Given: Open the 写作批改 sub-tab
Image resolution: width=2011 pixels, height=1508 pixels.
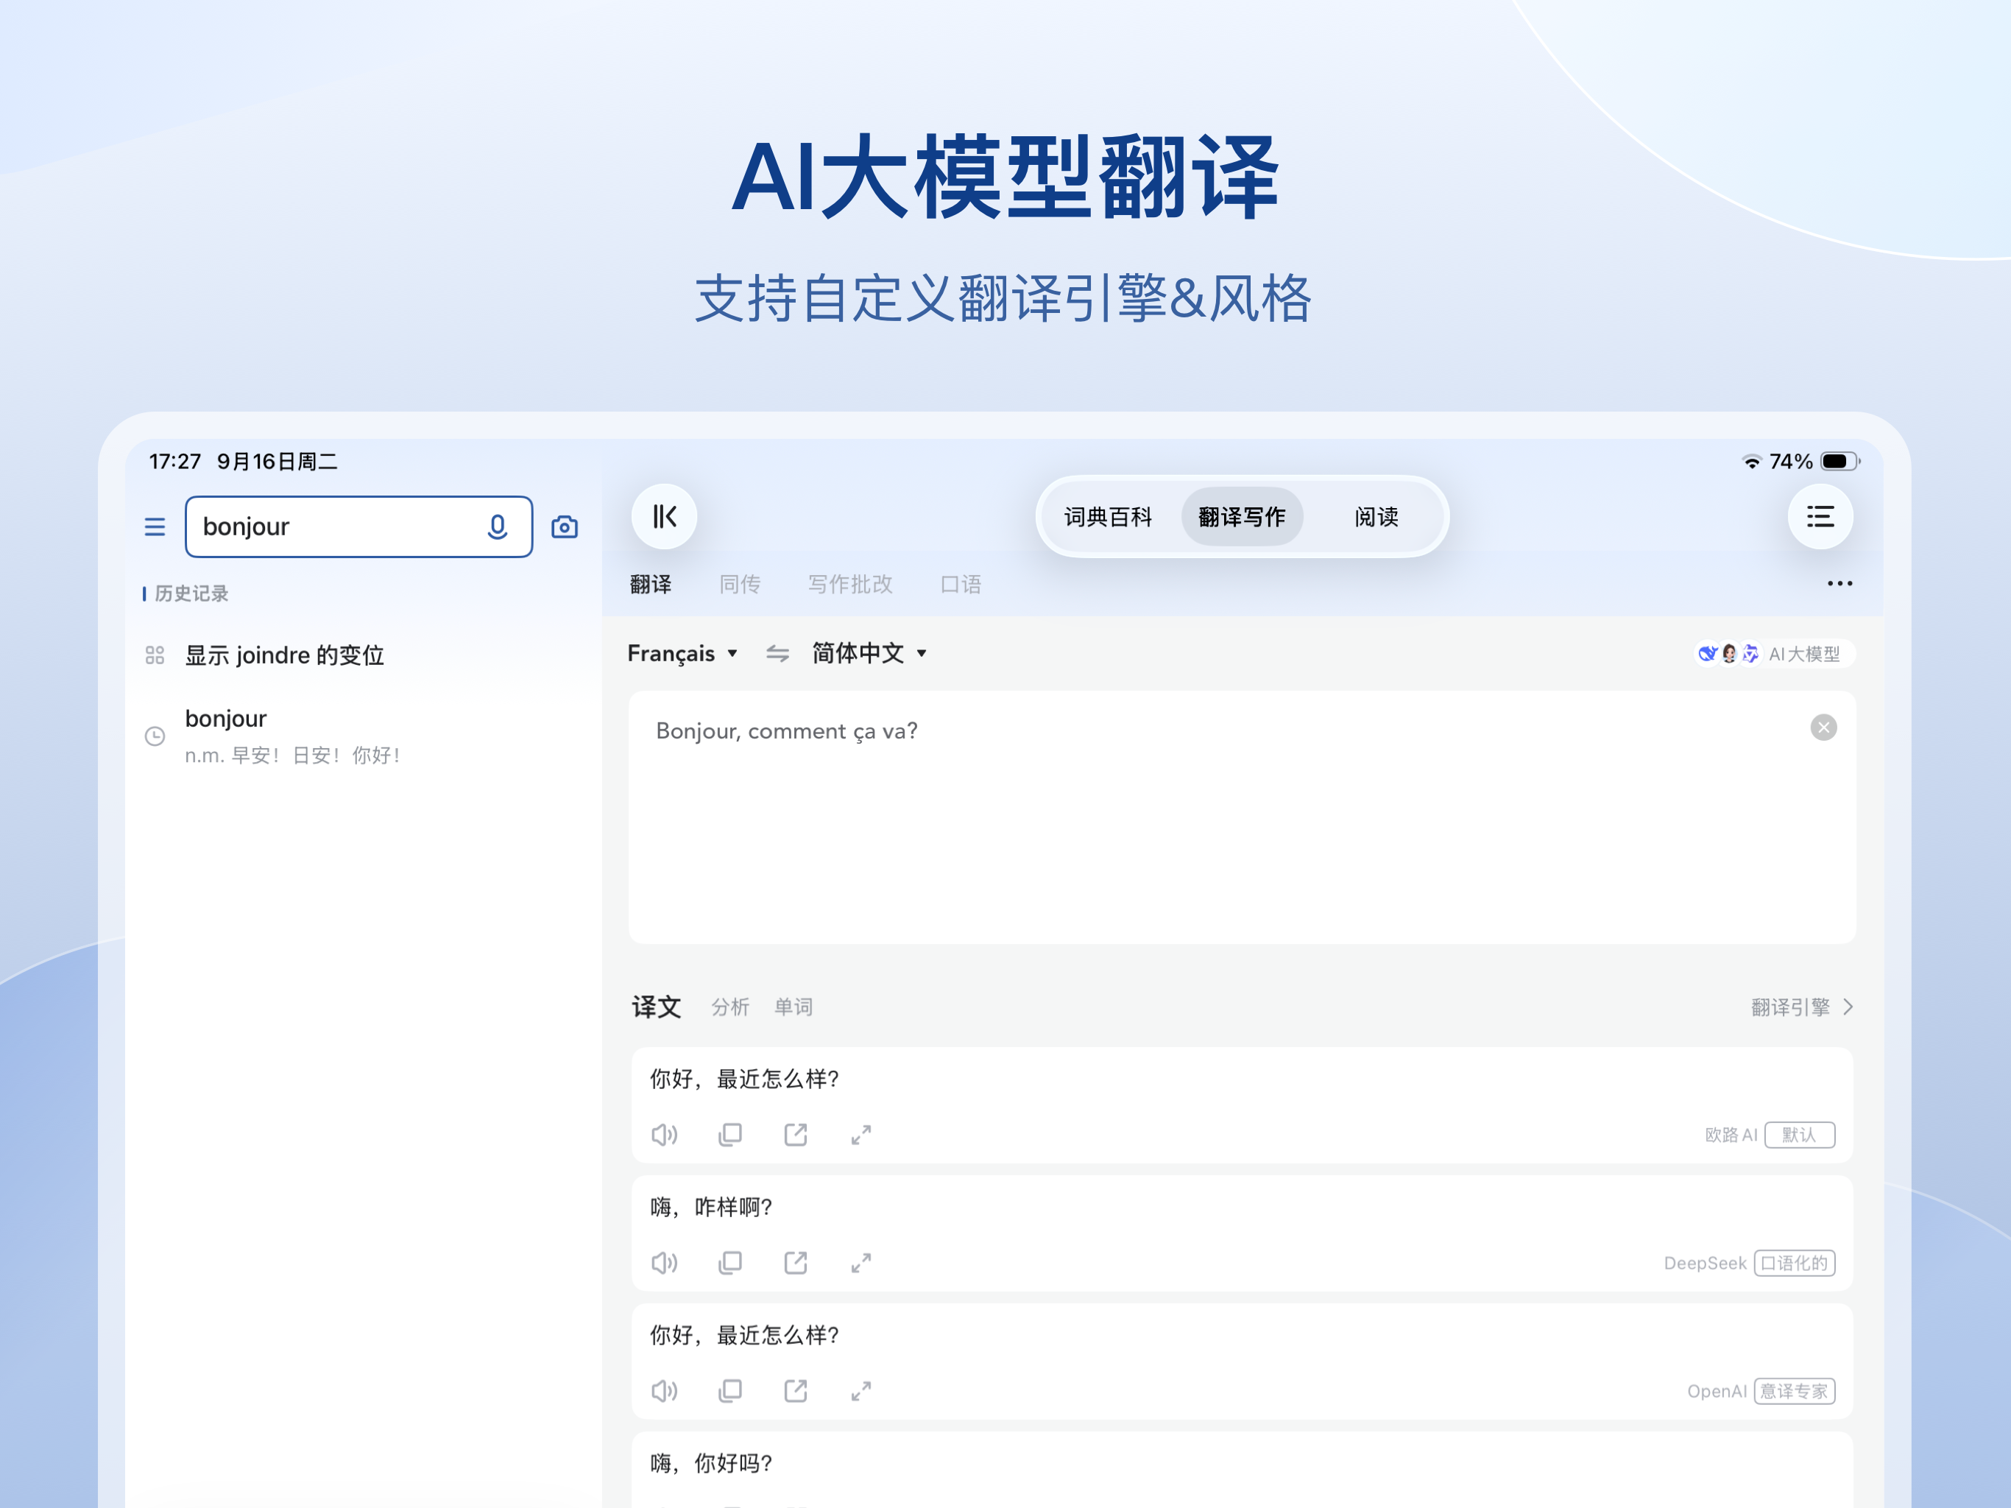Looking at the screenshot, I should 850,584.
